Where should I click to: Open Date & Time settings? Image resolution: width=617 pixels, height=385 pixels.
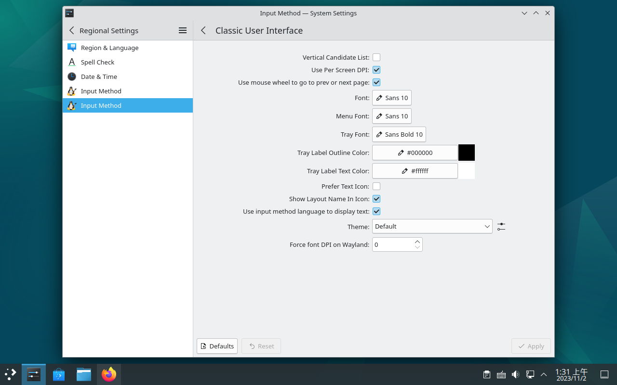[x=99, y=77]
